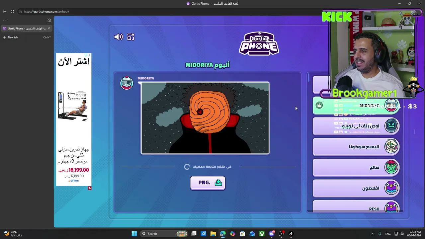Switch to the Gartic Phone tab
Image resolution: width=425 pixels, height=239 pixels.
tap(27, 29)
